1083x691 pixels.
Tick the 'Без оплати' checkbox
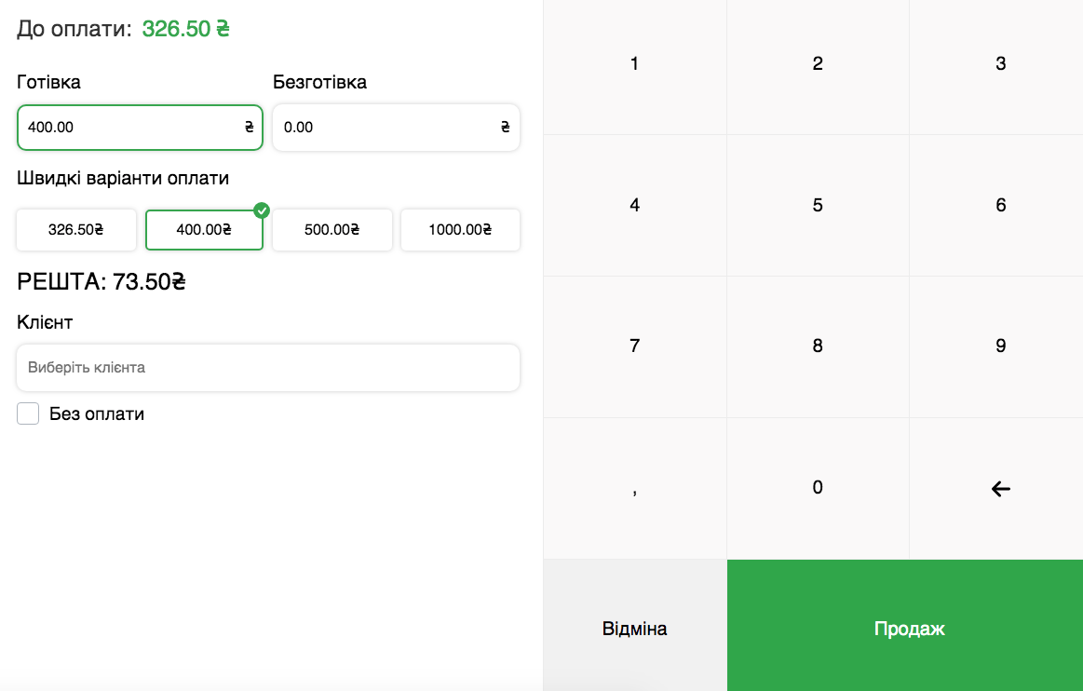28,413
